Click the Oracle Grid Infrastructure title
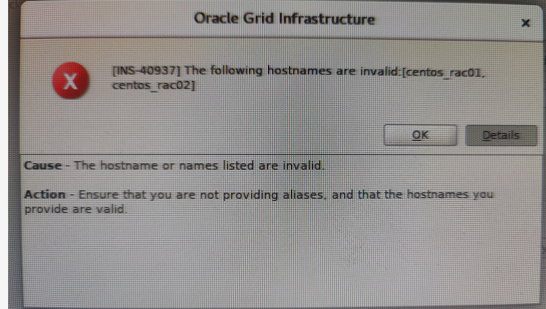The height and width of the screenshot is (309, 546). point(285,18)
